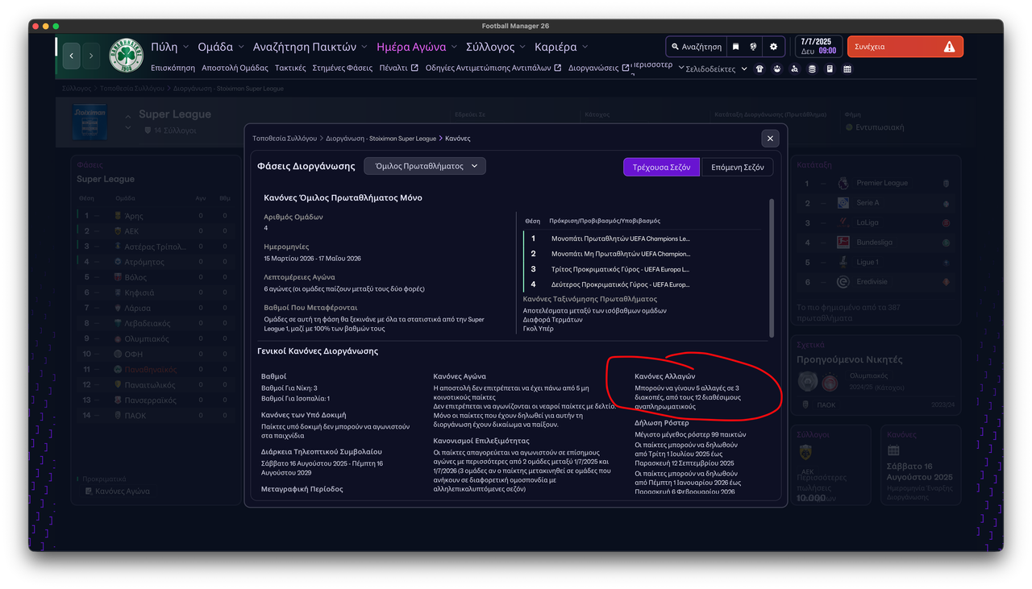Expand the Ομάδα menu chevron
Image resolution: width=1032 pixels, height=589 pixels.
click(x=241, y=47)
